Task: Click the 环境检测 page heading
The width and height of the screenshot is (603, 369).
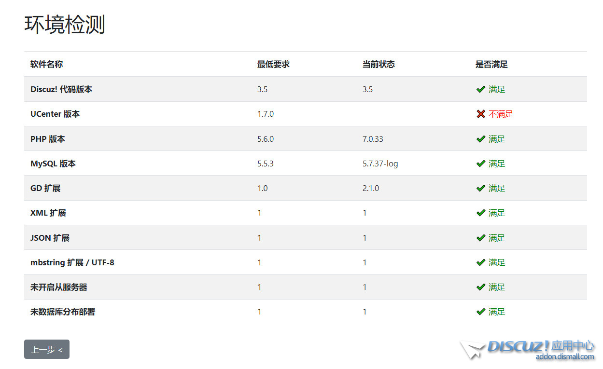Action: 65,25
